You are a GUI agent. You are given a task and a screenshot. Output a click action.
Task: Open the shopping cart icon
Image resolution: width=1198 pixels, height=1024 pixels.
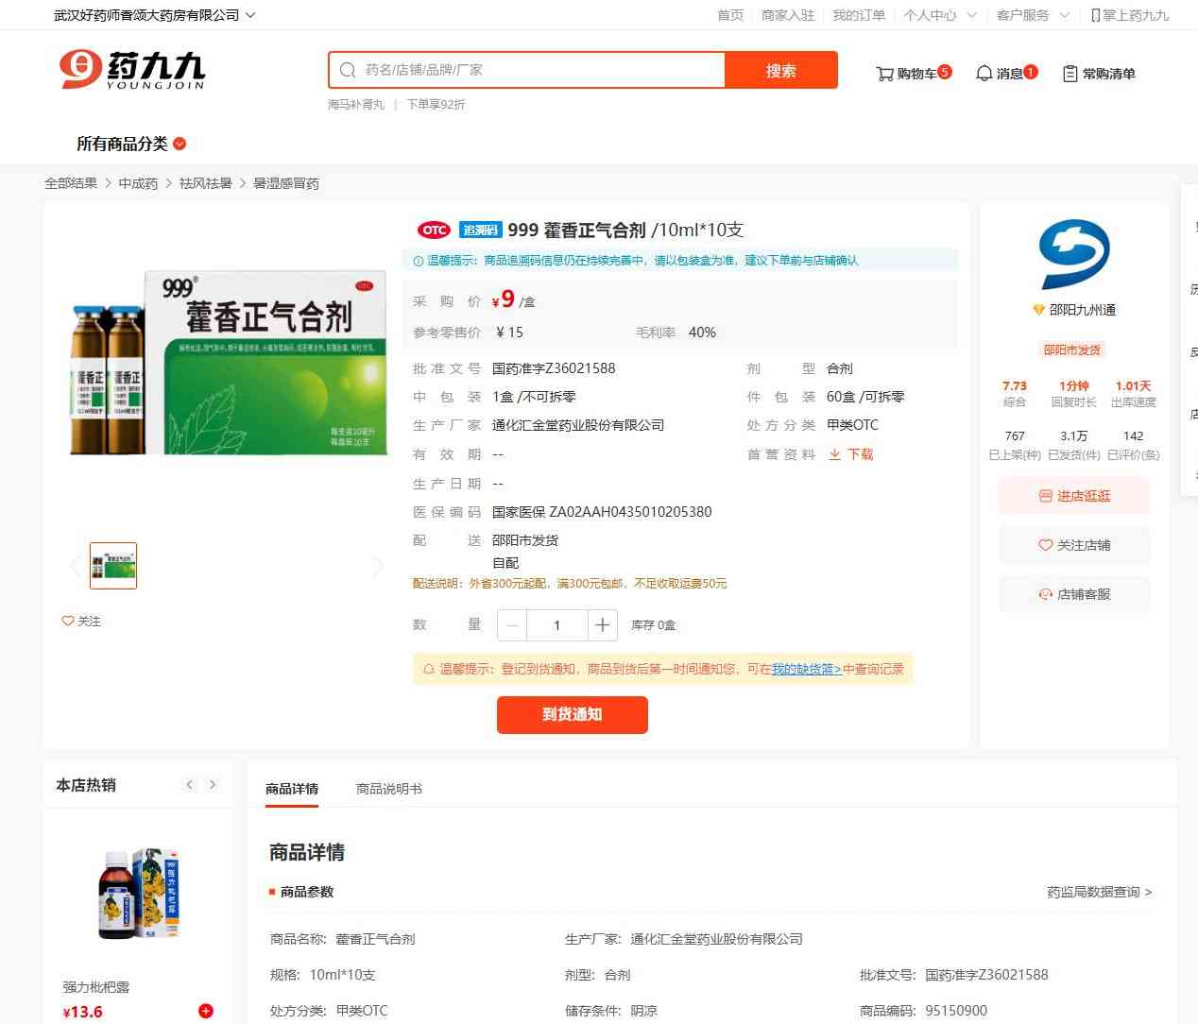click(x=884, y=74)
